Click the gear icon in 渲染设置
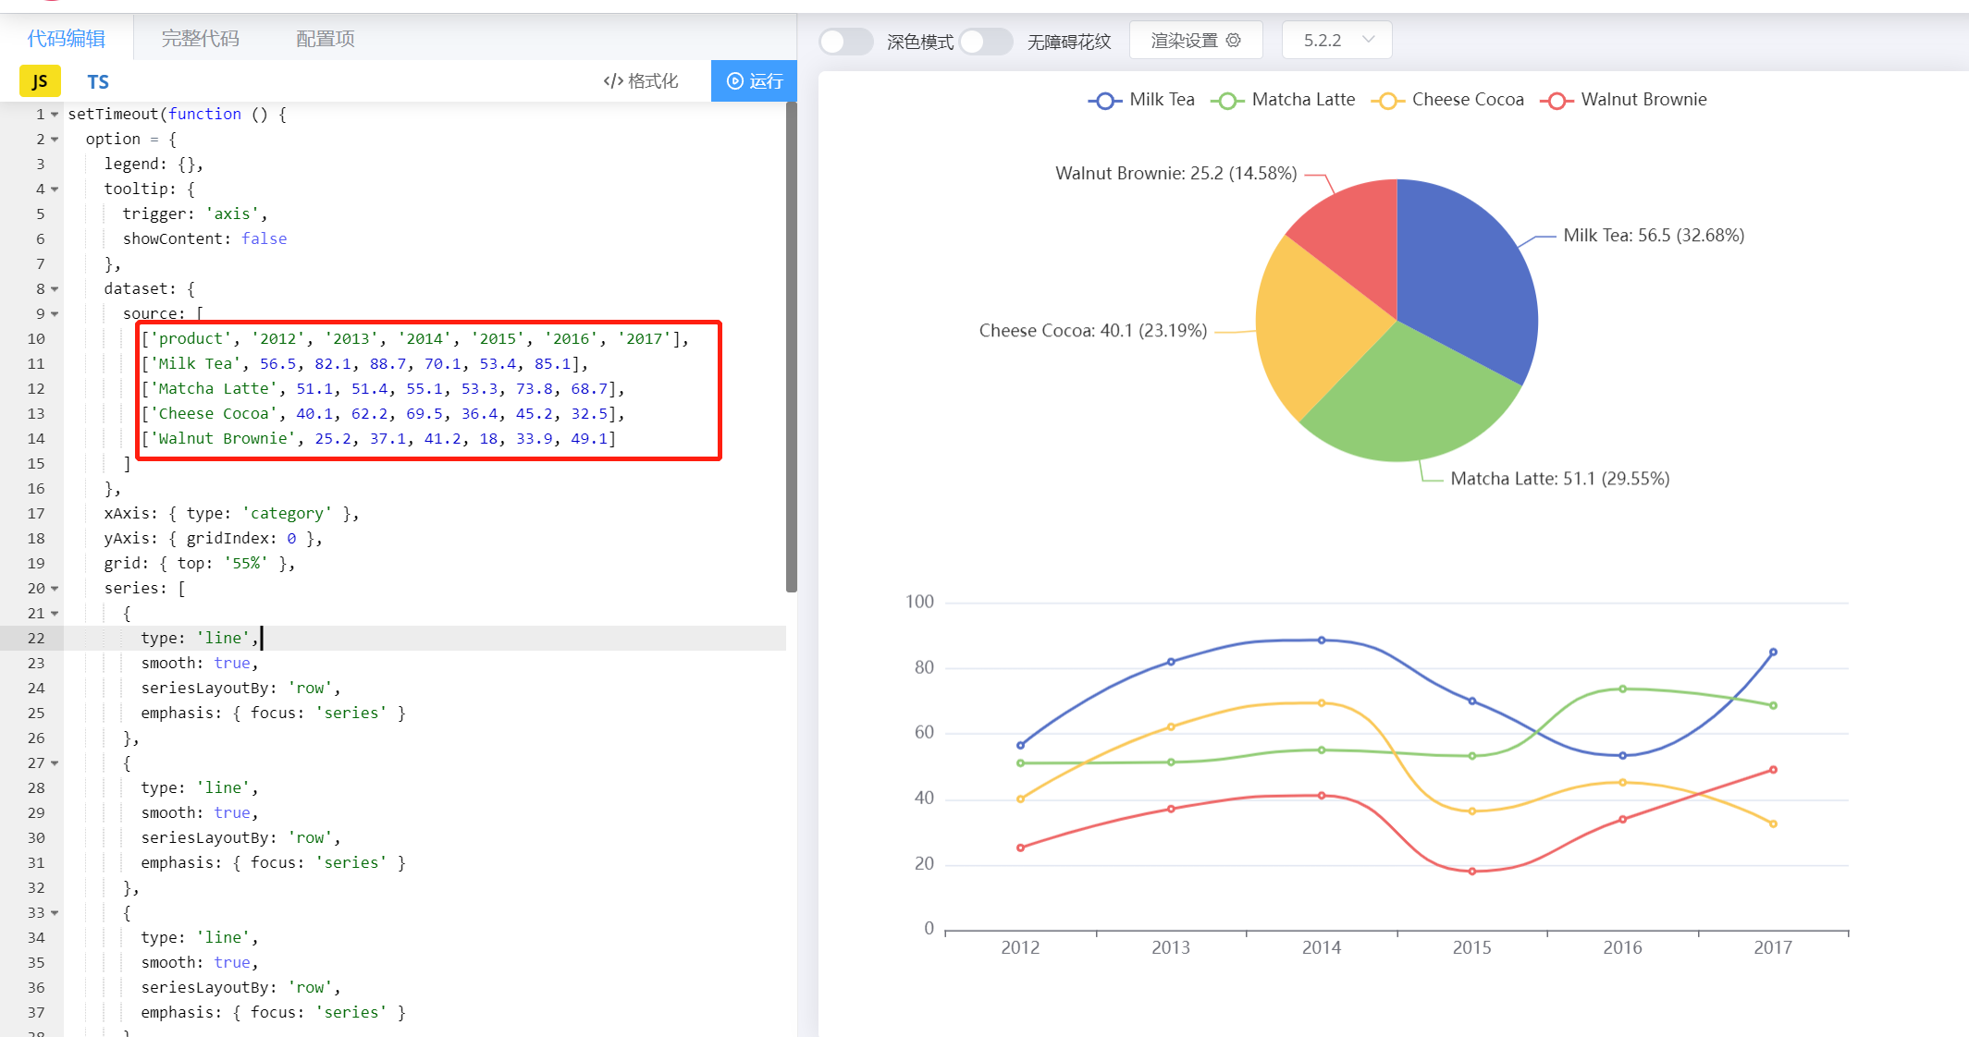Image resolution: width=1969 pixels, height=1037 pixels. (1233, 41)
